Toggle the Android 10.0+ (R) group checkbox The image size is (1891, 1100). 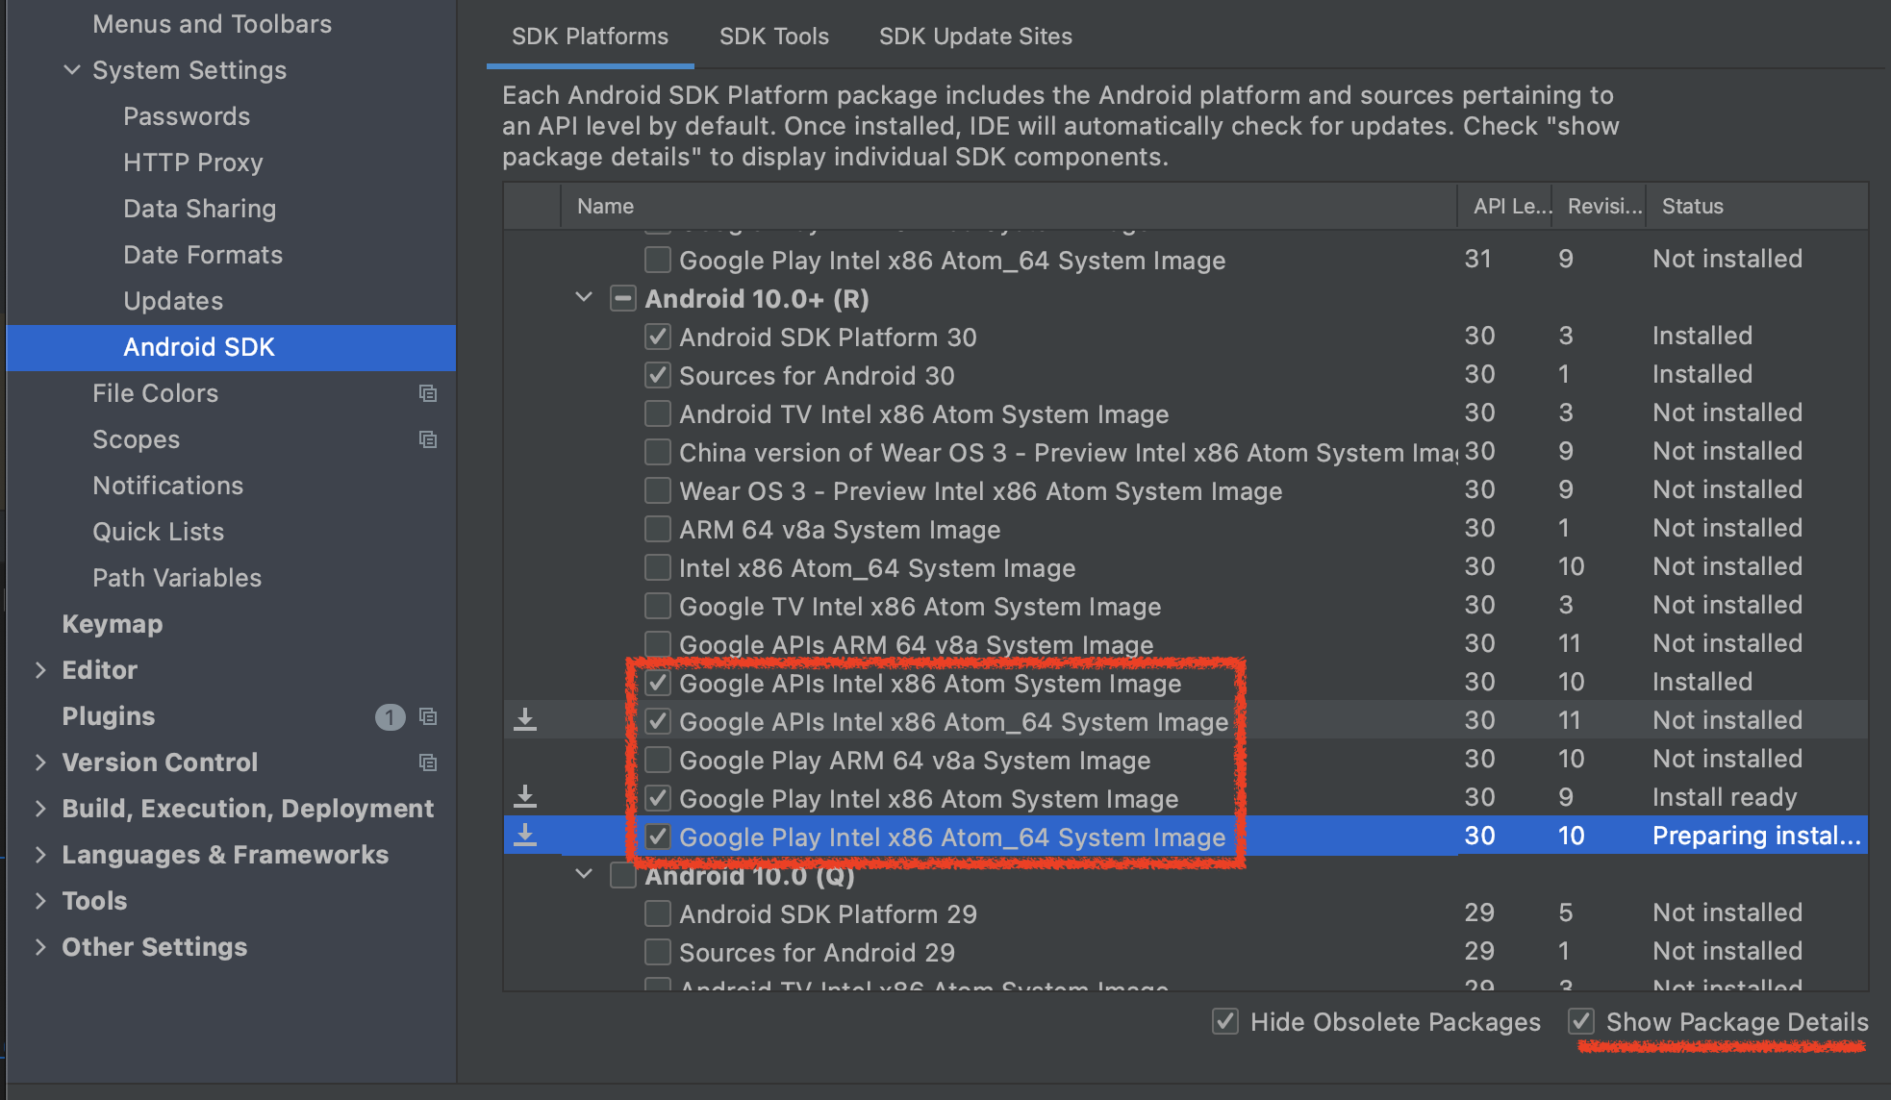click(x=623, y=298)
